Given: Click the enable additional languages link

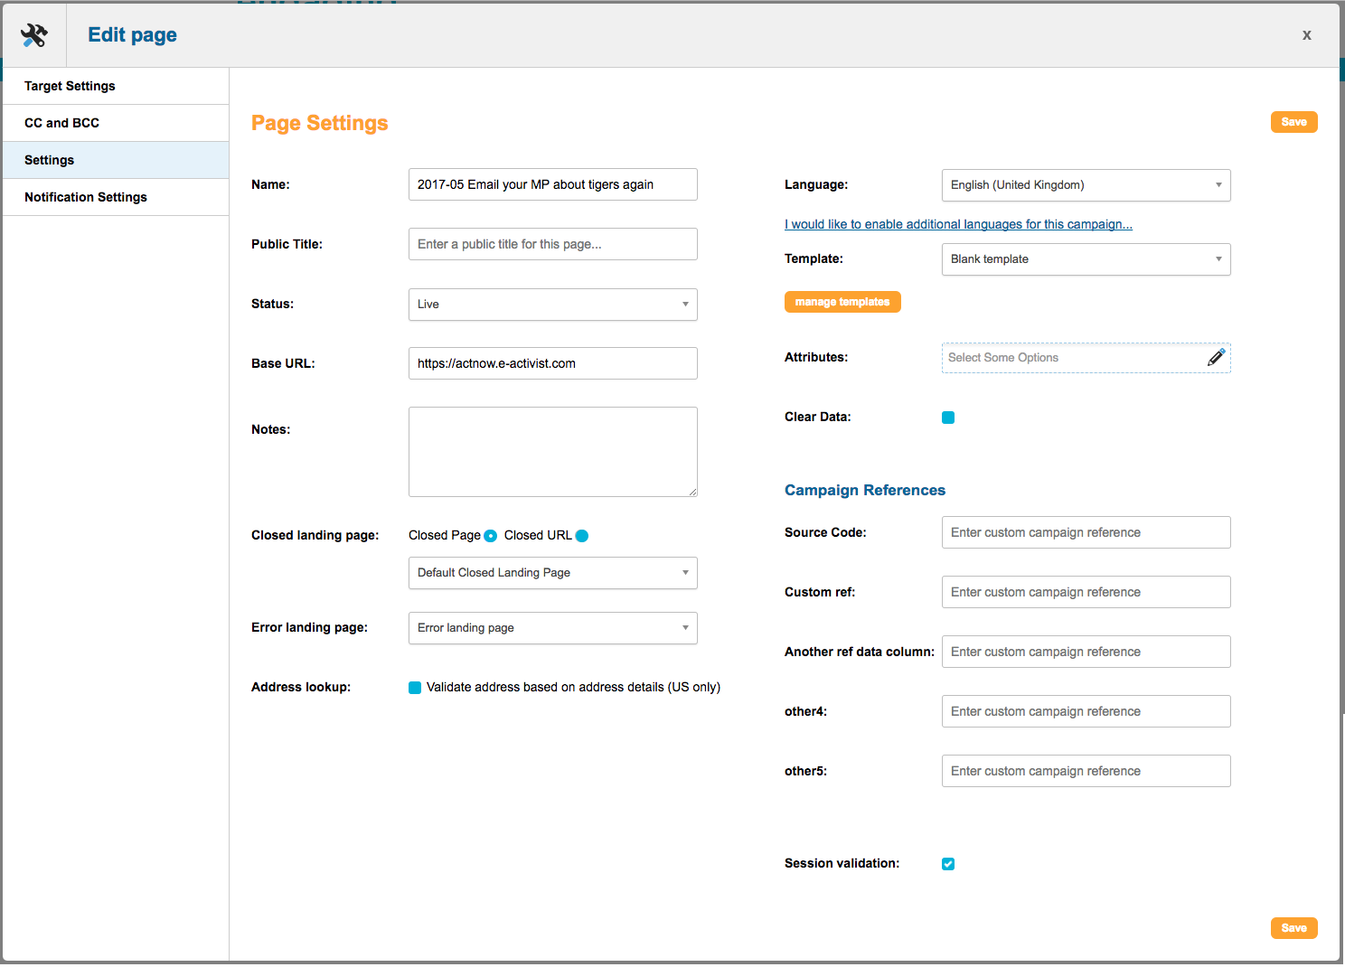Looking at the screenshot, I should (x=958, y=224).
